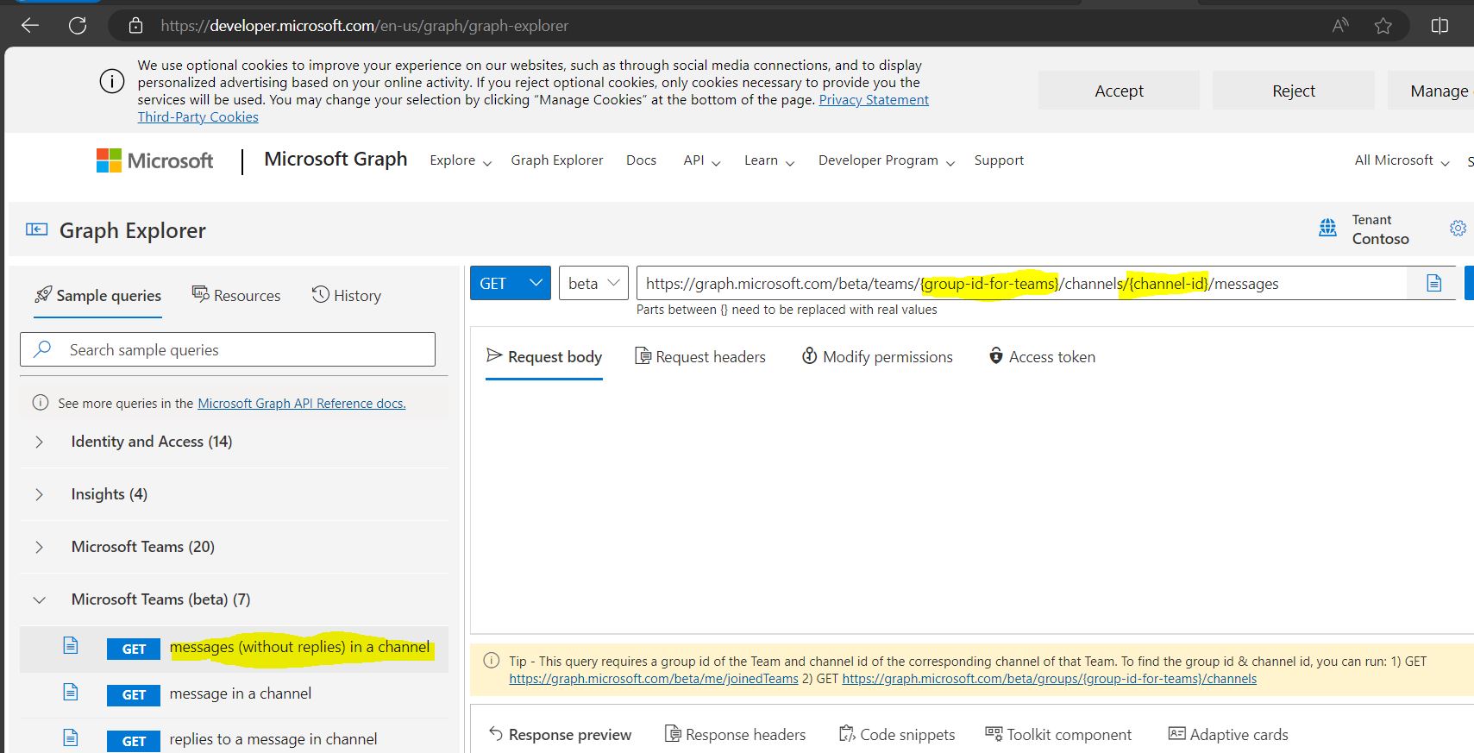
Task: Reload the page with the refresh icon
Action: pyautogui.click(x=78, y=26)
